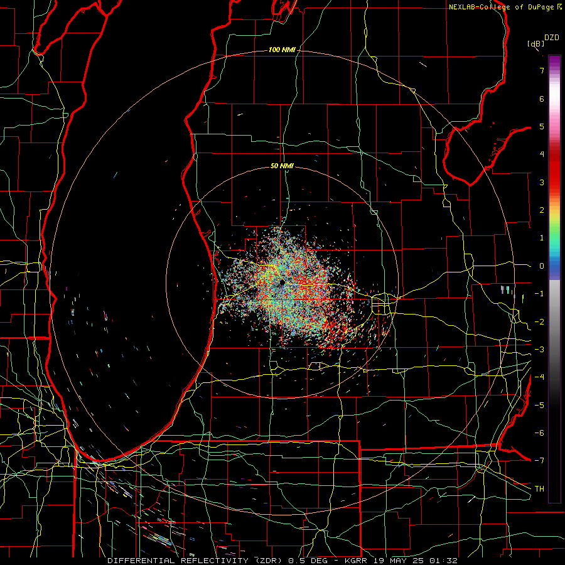The height and width of the screenshot is (565, 565).
Task: Click the 2 value on the color scale
Action: pos(542,210)
